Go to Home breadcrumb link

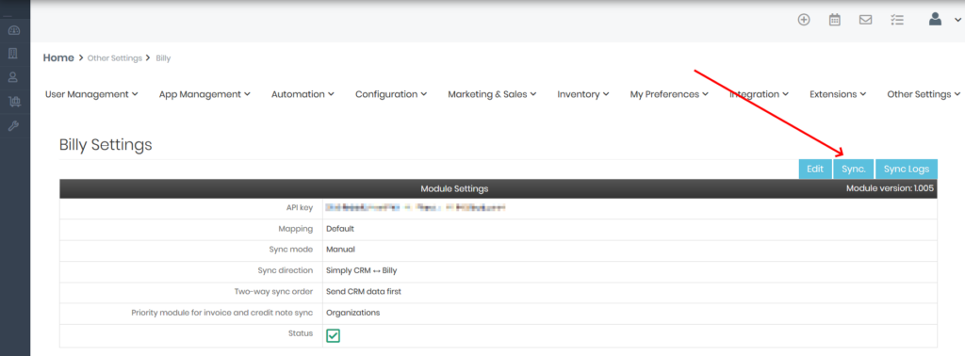point(58,57)
